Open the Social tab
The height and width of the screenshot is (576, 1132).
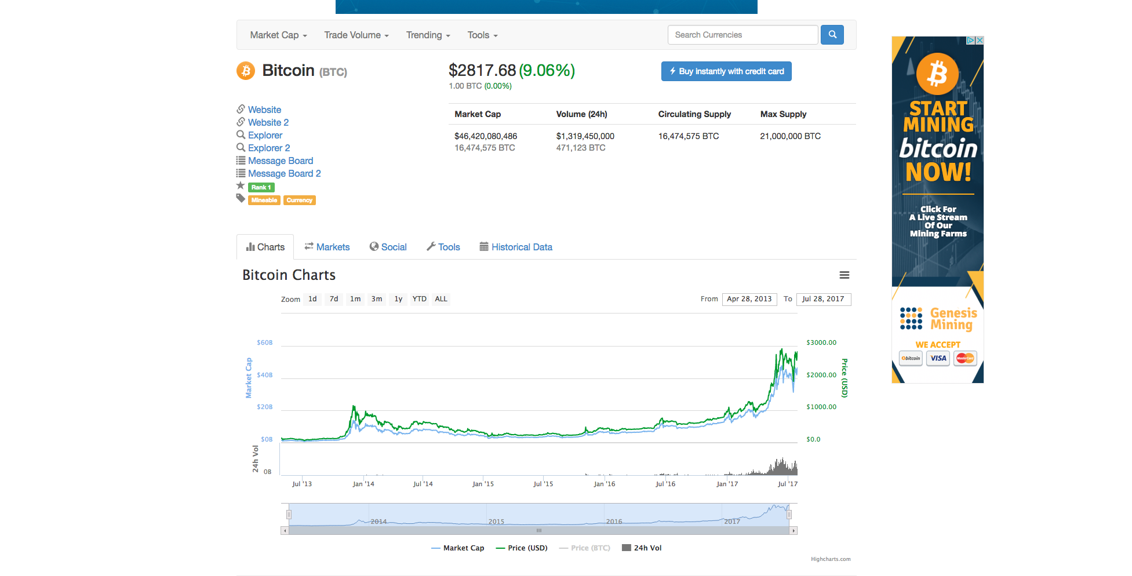(x=388, y=247)
